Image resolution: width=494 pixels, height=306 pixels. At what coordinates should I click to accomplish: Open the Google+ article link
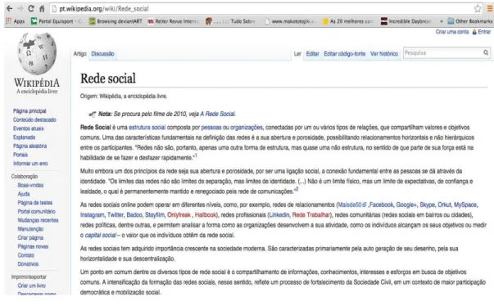[406, 205]
